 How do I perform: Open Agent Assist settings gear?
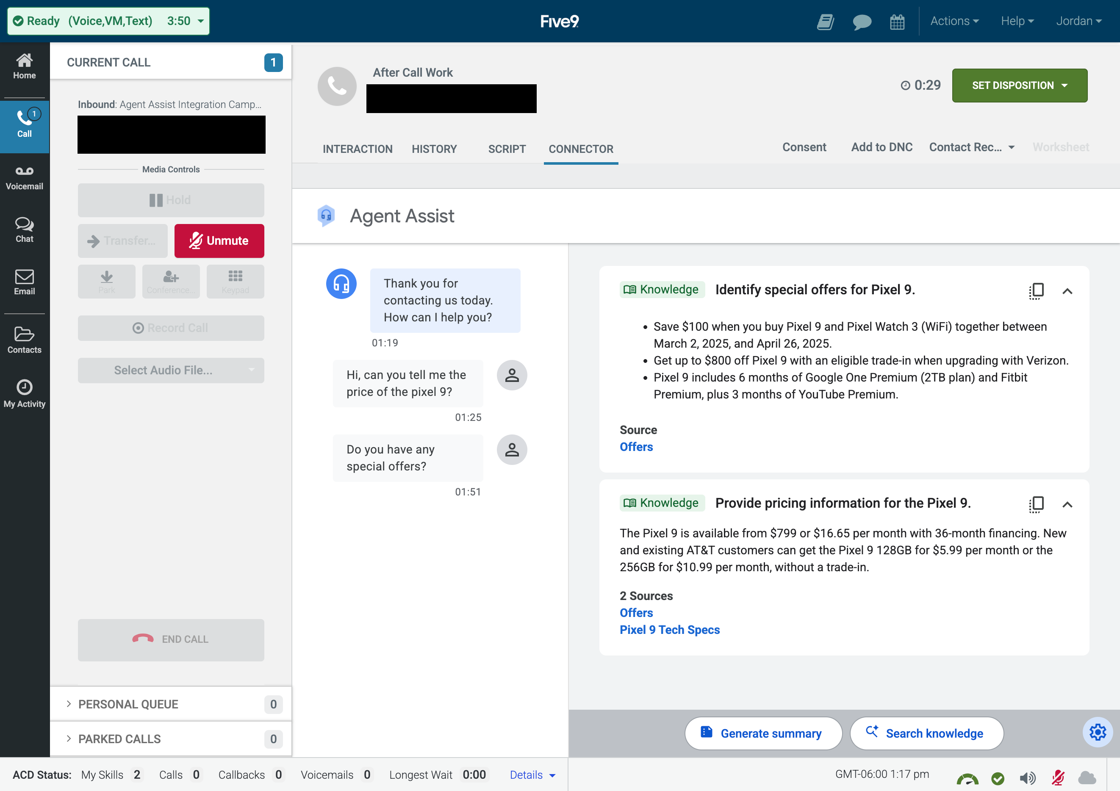(1098, 733)
